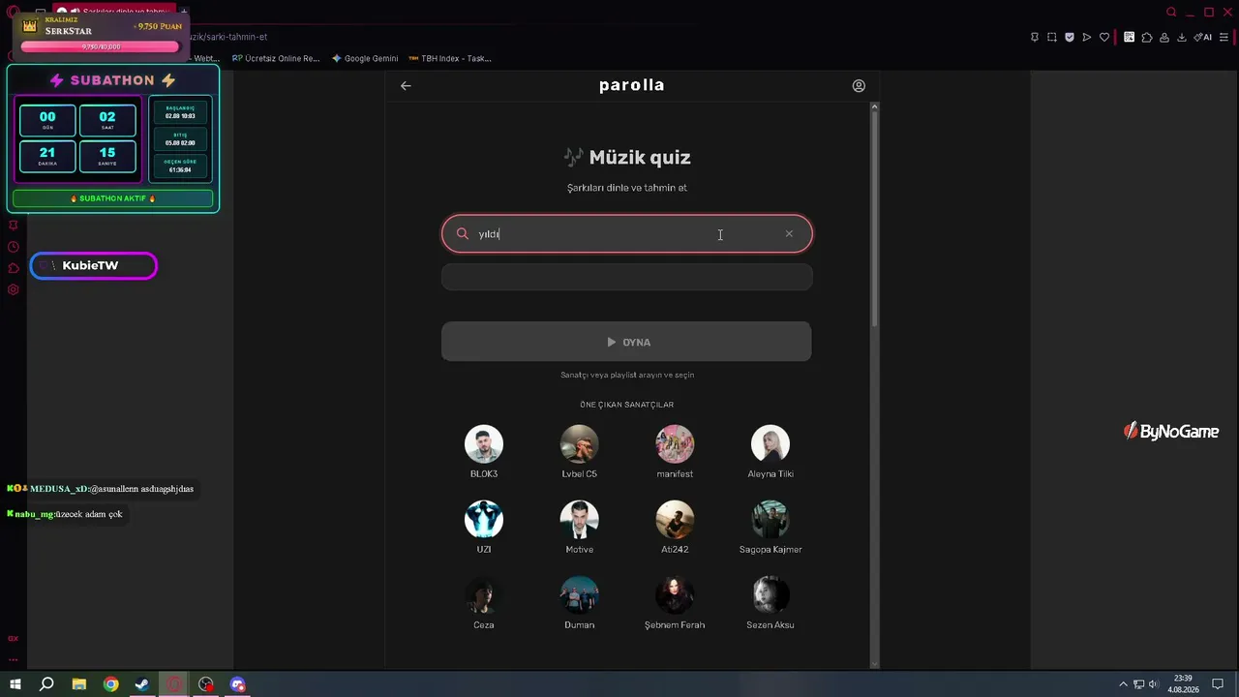
Task: Open Steam from the taskbar
Action: (142, 684)
